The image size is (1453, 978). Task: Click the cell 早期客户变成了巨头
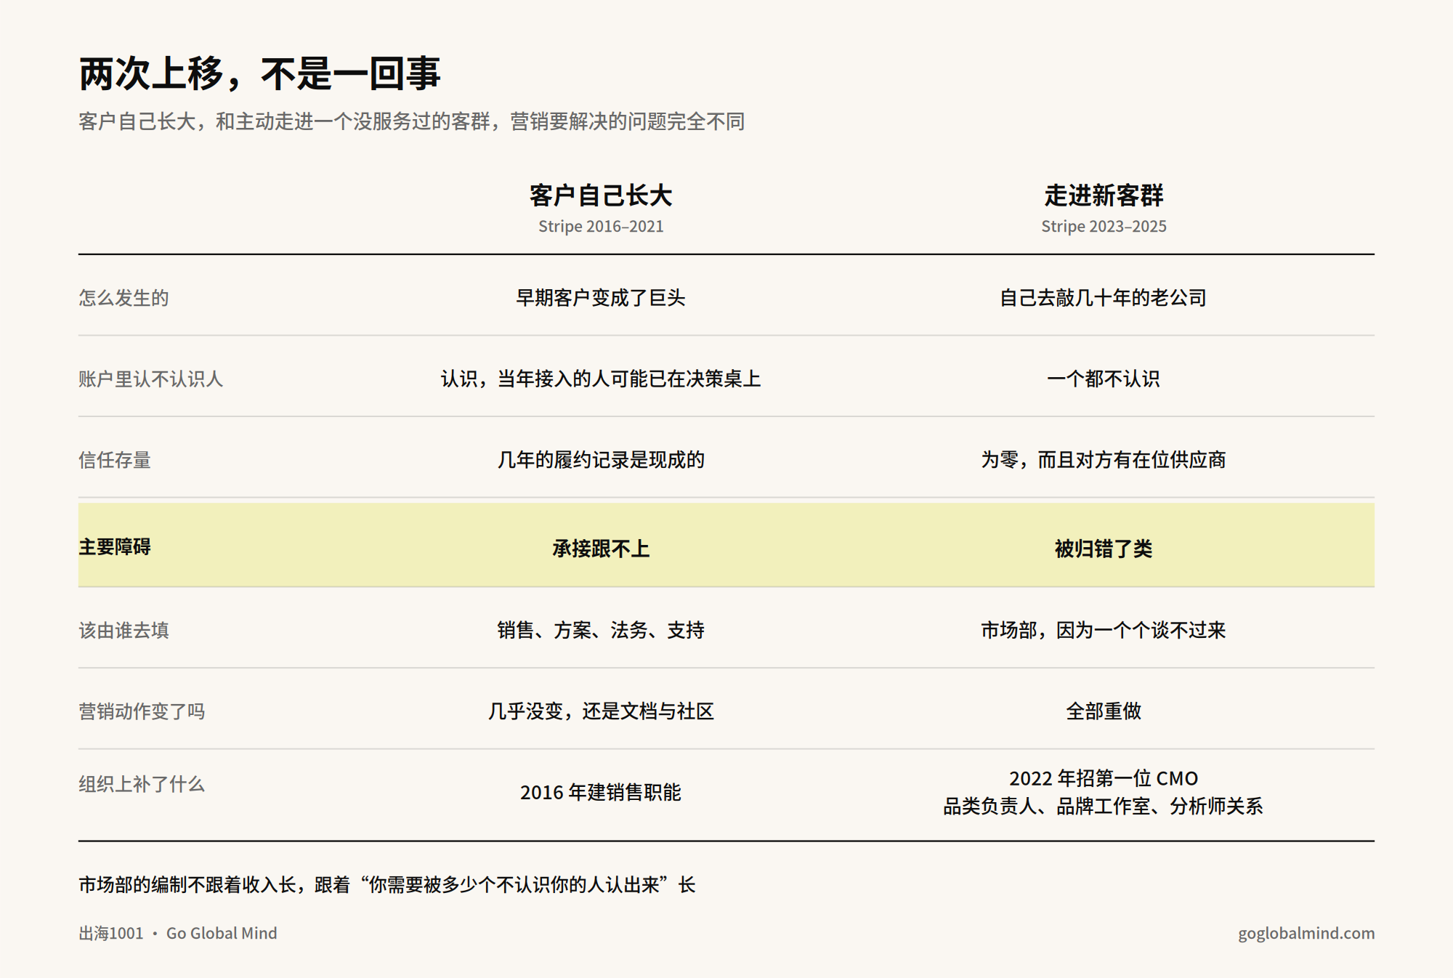(x=600, y=298)
